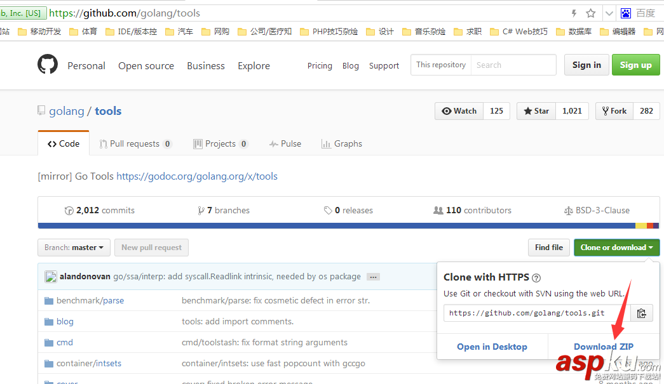This screenshot has width=664, height=384.
Task: Open the 移动开发 bookmark folder
Action: (39, 32)
